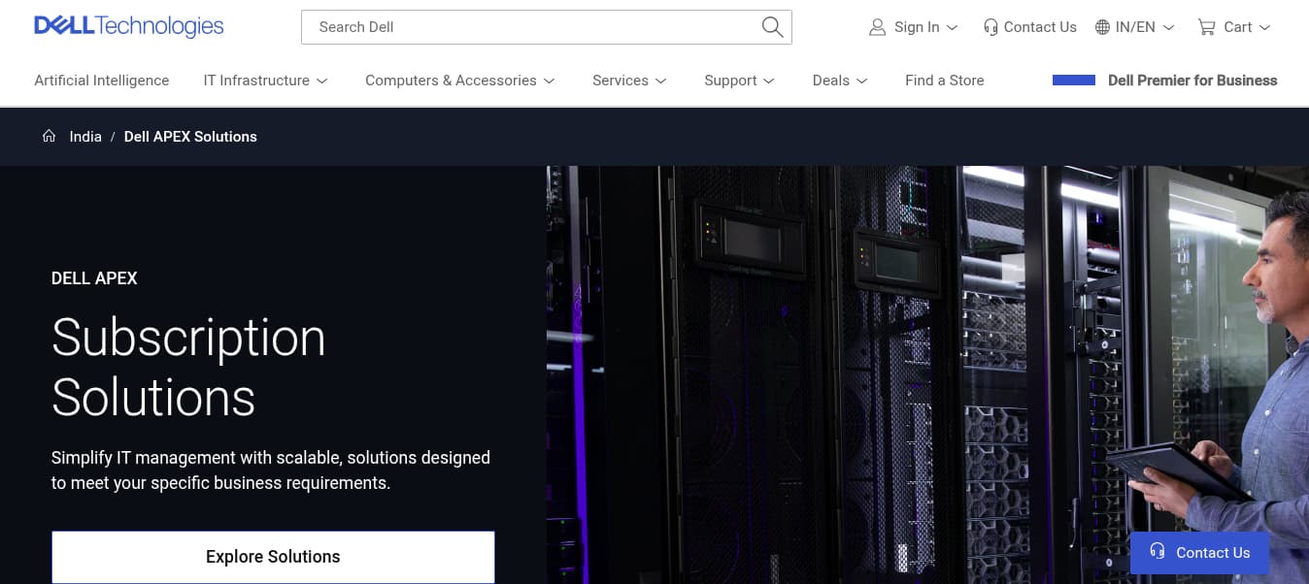The height and width of the screenshot is (584, 1309).
Task: Open IT Infrastructure menu label
Action: 256,81
